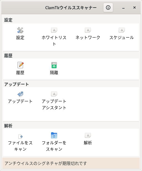Screen dimensions: 142x171
Task: Open the ホワイトリスト icon
Action: [x=54, y=30]
